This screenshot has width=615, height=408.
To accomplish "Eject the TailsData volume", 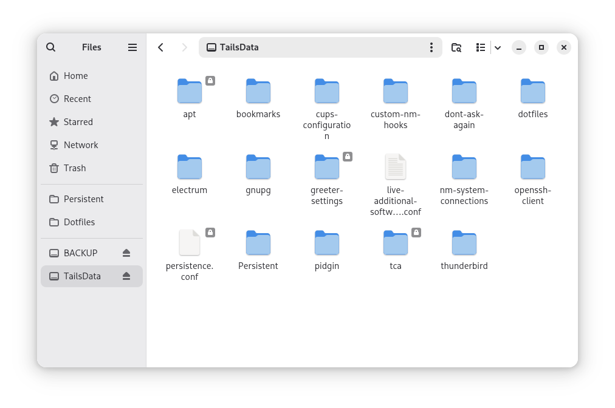I will 126,276.
